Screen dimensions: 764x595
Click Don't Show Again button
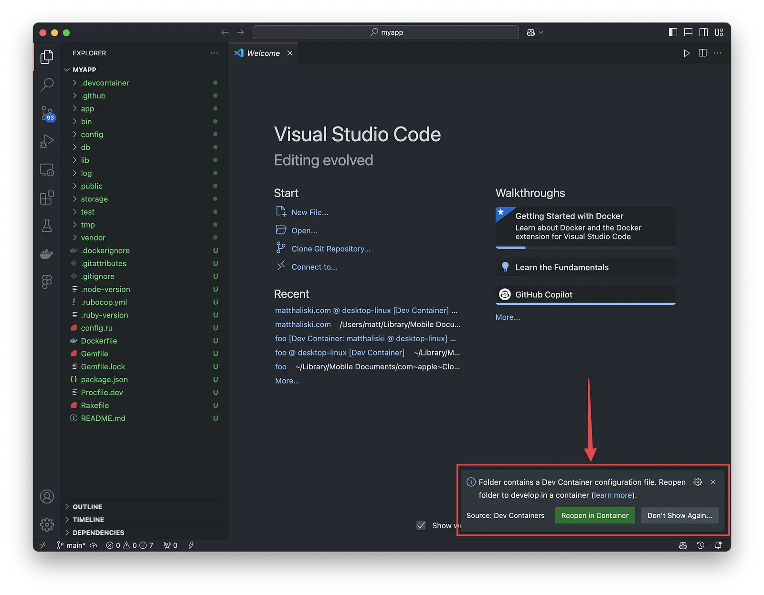(679, 515)
